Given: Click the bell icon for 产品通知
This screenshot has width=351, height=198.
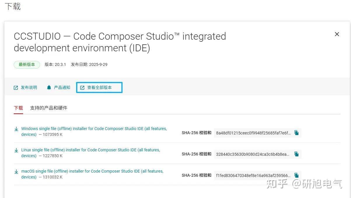Looking at the screenshot, I should pyautogui.click(x=49, y=87).
